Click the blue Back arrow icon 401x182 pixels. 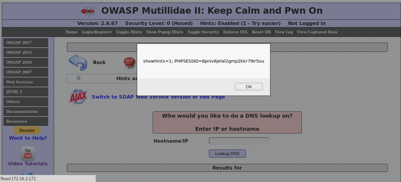pos(77,62)
